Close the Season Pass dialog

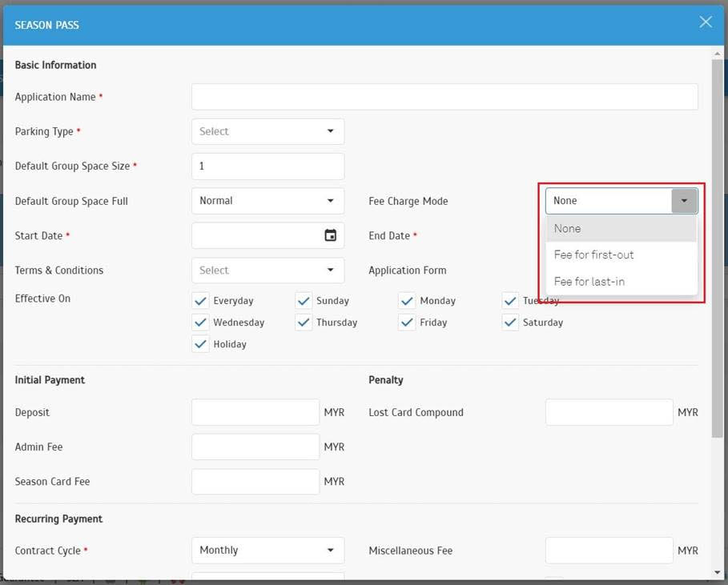coord(705,22)
